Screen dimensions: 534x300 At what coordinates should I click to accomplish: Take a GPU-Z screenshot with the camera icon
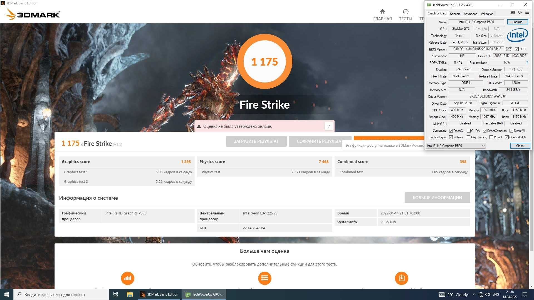513,12
